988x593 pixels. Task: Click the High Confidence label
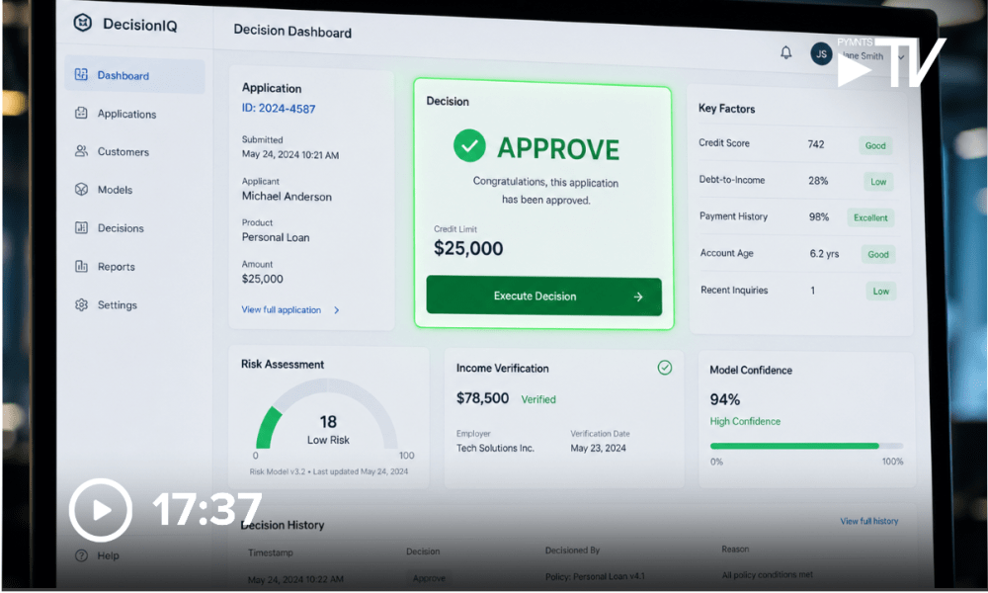(x=745, y=421)
